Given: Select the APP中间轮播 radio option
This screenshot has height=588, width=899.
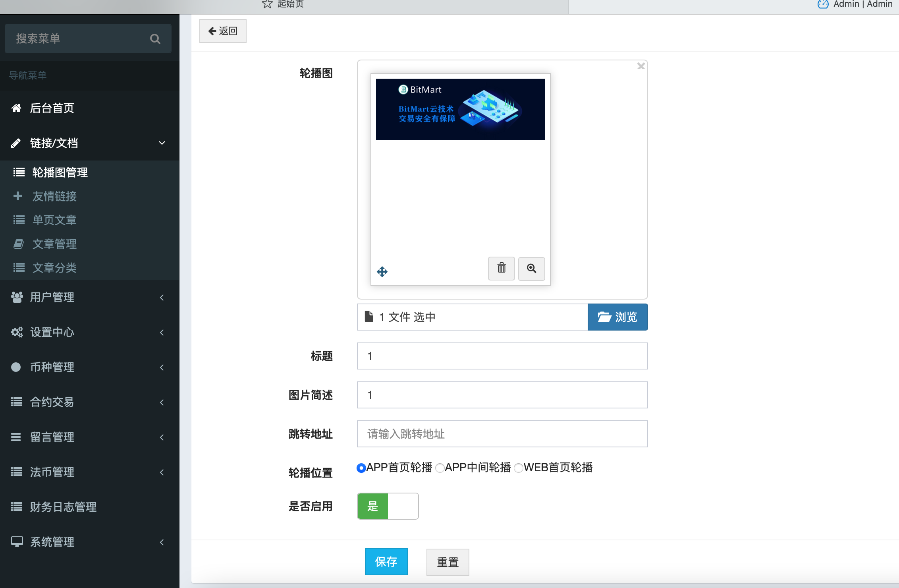Looking at the screenshot, I should coord(440,468).
